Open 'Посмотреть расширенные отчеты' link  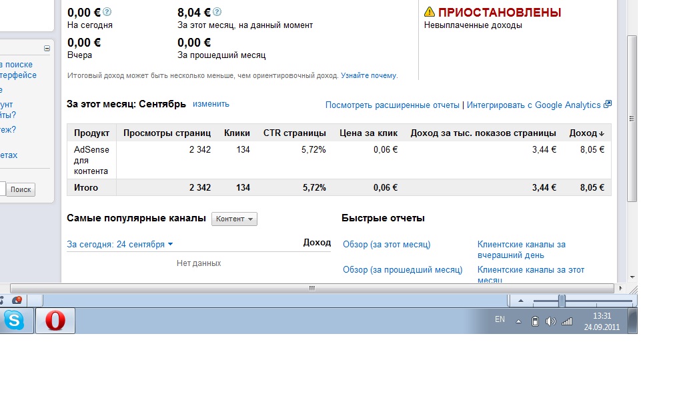392,105
